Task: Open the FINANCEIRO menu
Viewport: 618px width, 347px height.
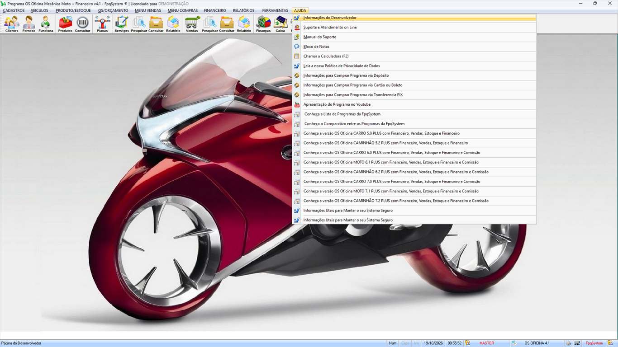Action: [215, 10]
